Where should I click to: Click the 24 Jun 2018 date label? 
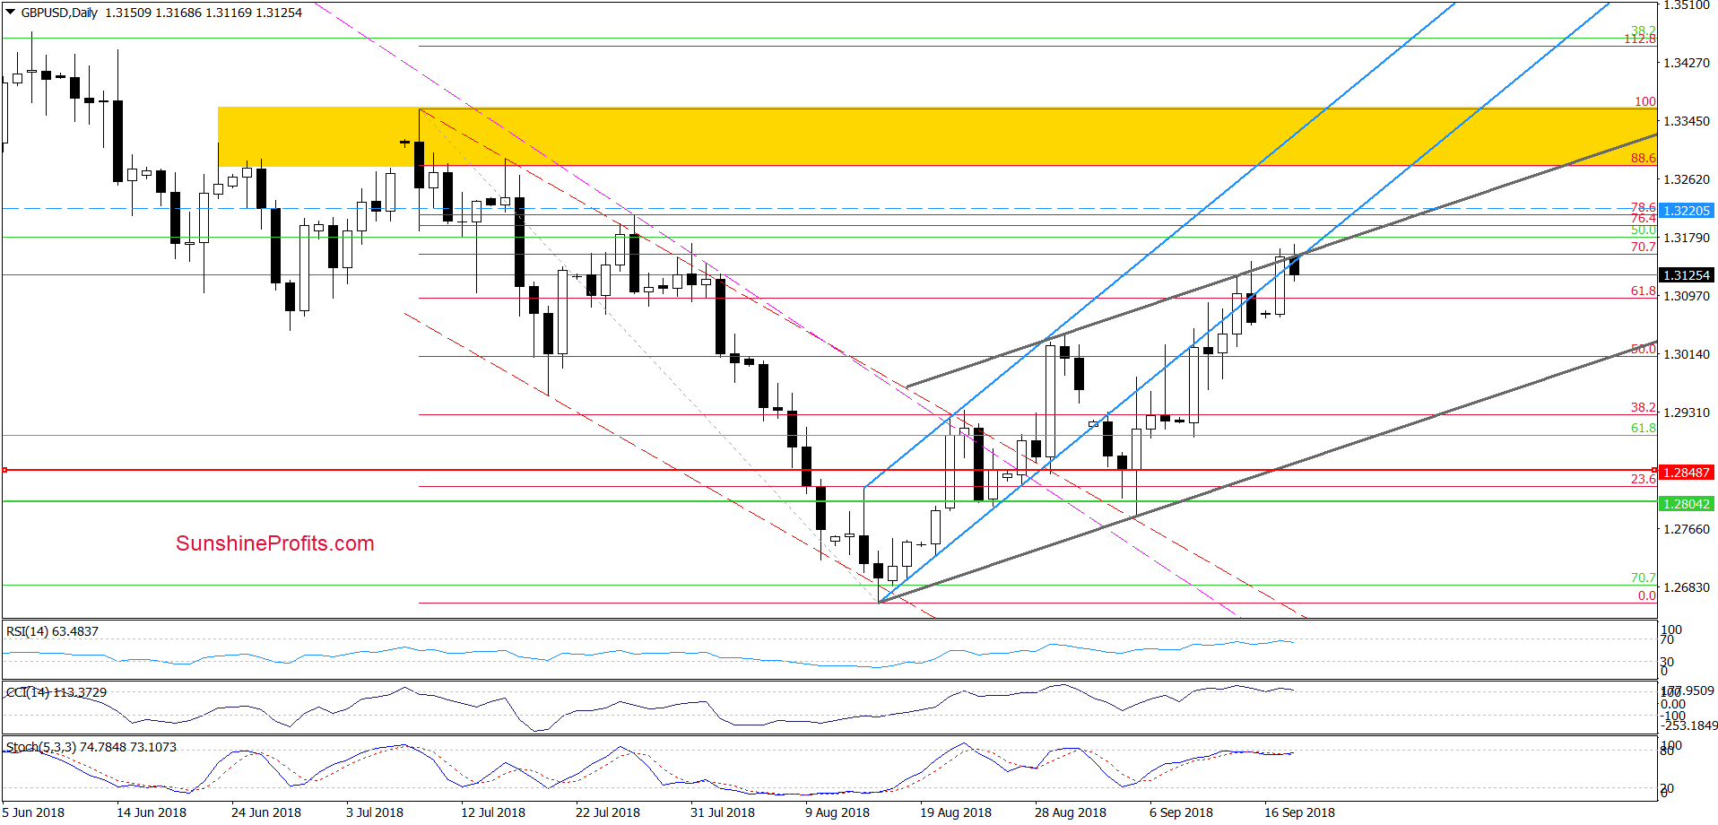[x=266, y=812]
